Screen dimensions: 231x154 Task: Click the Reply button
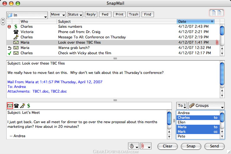[91, 14]
